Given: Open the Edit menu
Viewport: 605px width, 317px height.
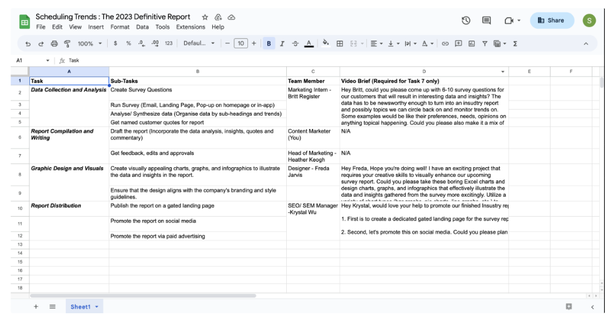Looking at the screenshot, I should 57,27.
